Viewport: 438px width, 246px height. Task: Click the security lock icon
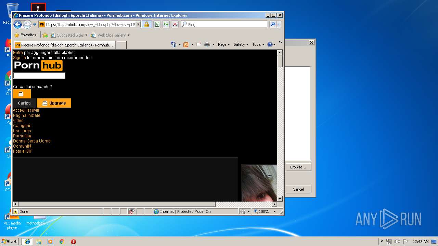tap(146, 25)
